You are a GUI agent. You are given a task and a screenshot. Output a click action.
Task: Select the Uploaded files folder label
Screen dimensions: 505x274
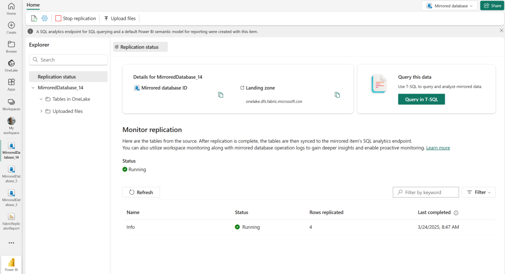coord(68,111)
